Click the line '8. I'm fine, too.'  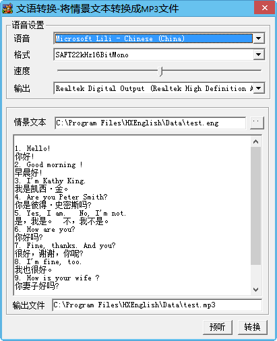48,261
